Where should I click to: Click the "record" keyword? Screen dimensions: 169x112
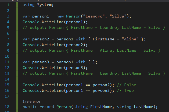(46, 107)
